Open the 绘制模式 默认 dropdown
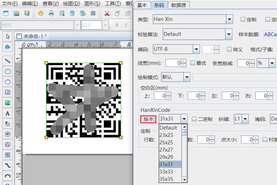 click(x=187, y=77)
